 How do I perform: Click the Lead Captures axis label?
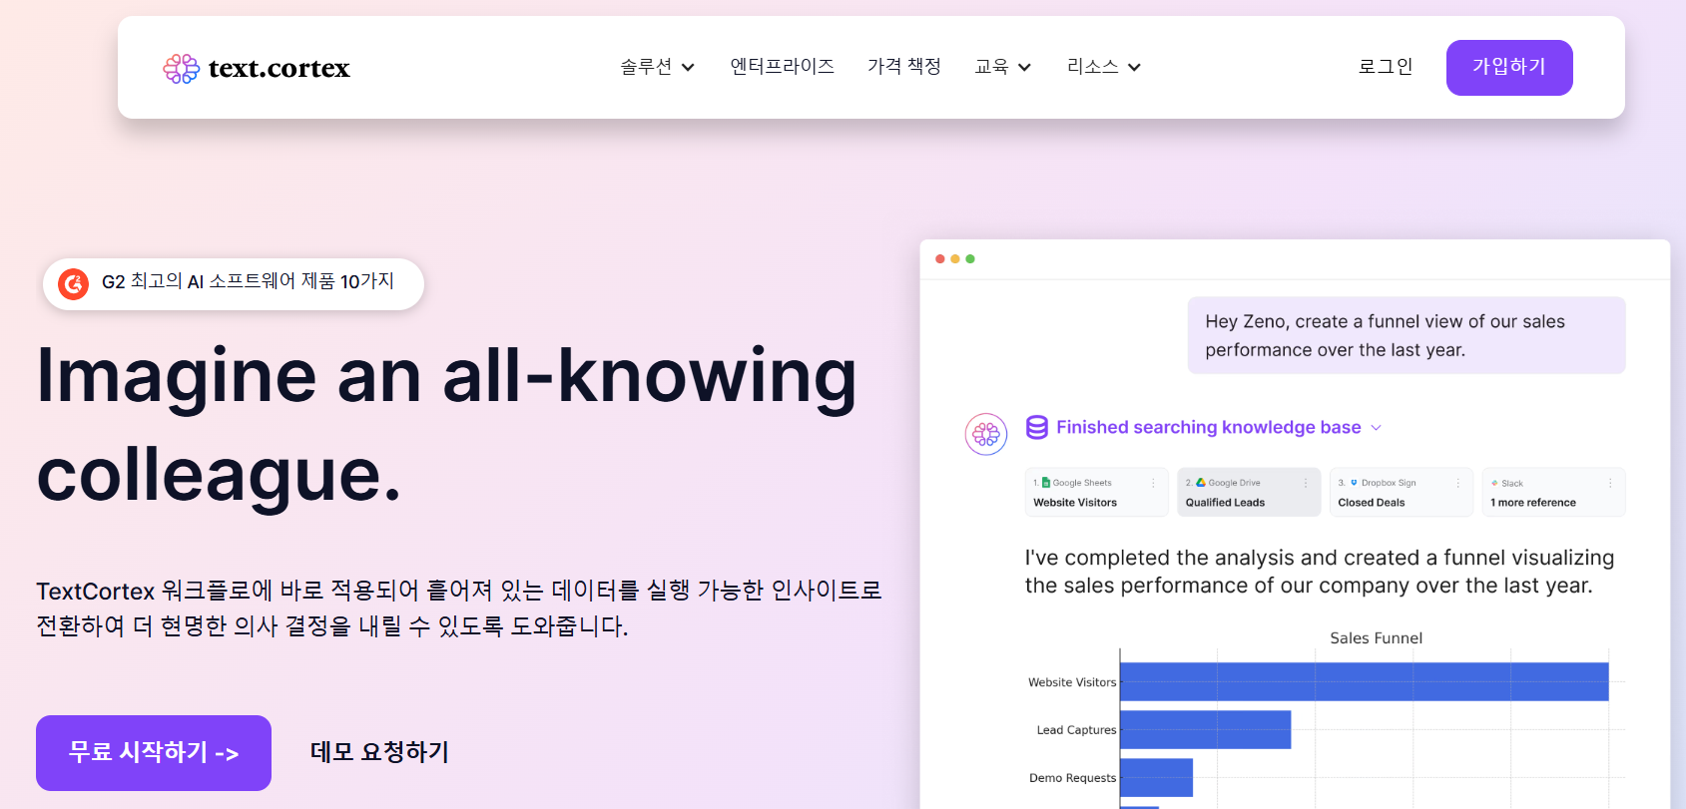click(x=1076, y=730)
